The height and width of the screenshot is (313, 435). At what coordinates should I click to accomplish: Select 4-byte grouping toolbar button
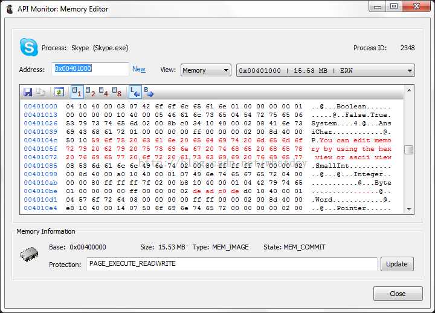point(103,92)
